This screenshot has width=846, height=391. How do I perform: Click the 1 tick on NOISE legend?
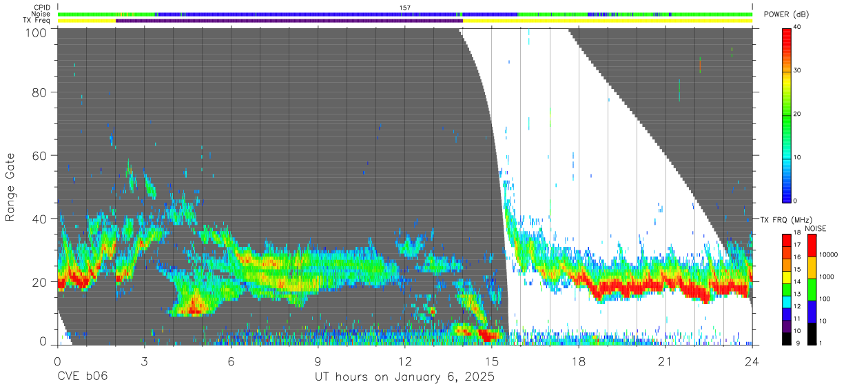click(821, 343)
